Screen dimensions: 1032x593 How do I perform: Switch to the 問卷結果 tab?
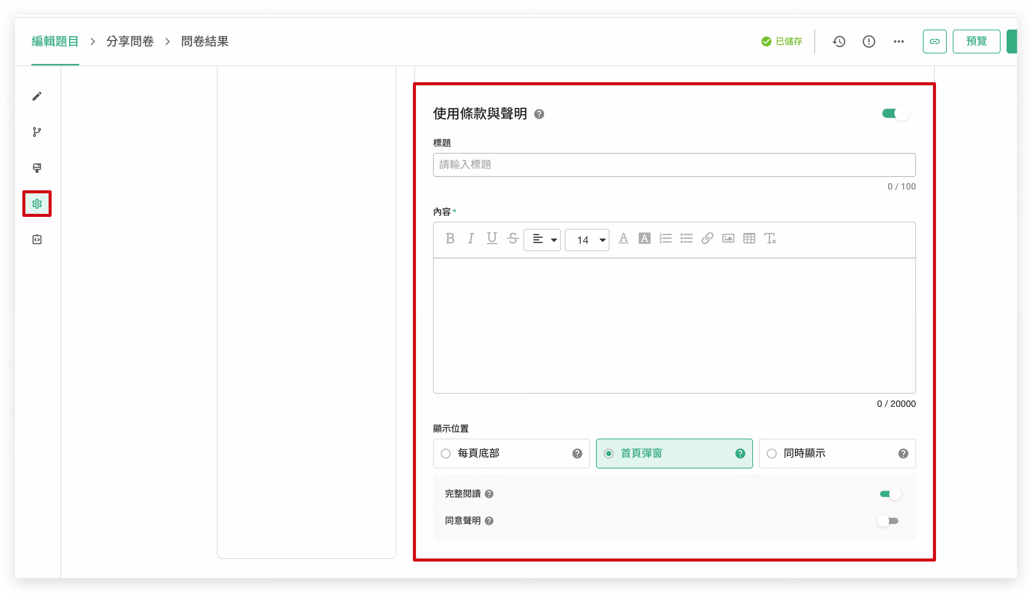pos(205,42)
